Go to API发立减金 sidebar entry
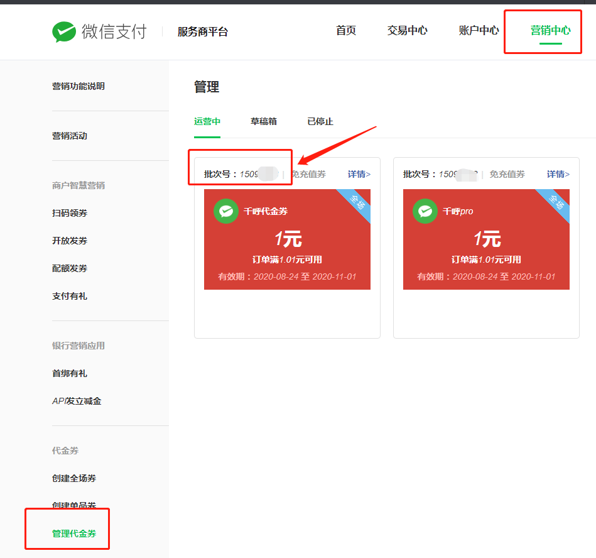The width and height of the screenshot is (596, 558). tap(77, 402)
